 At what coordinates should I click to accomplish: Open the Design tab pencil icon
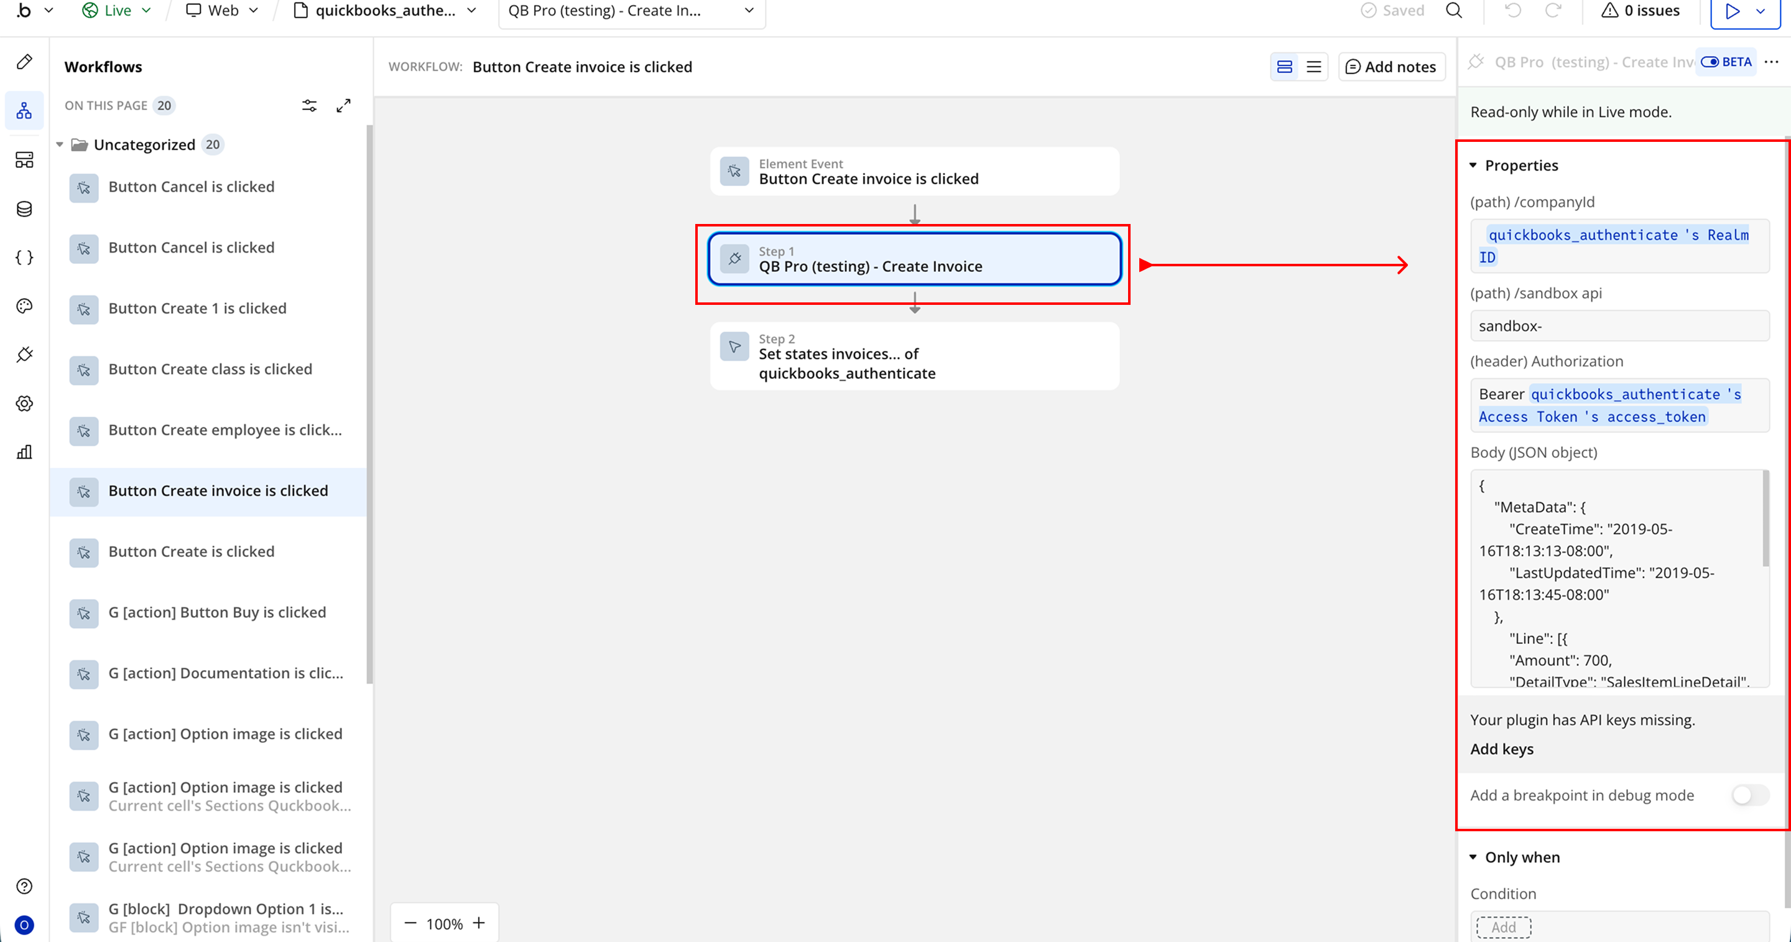point(24,62)
